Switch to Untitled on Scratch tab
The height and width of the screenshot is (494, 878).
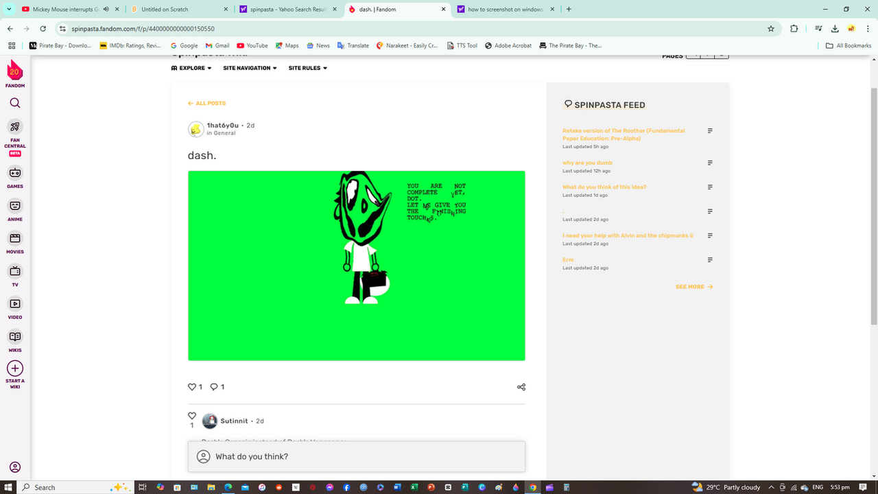click(x=178, y=9)
